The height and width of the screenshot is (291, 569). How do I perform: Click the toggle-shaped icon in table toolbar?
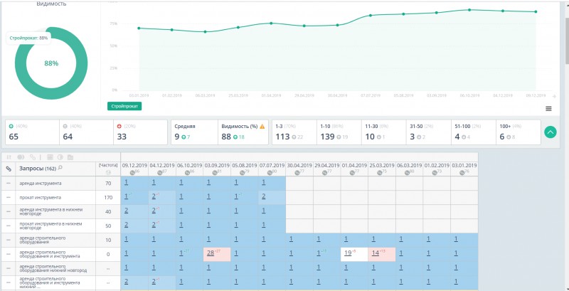pyautogui.click(x=21, y=157)
